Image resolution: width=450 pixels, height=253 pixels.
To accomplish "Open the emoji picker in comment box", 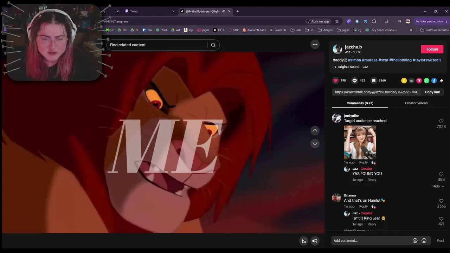I will 424,241.
